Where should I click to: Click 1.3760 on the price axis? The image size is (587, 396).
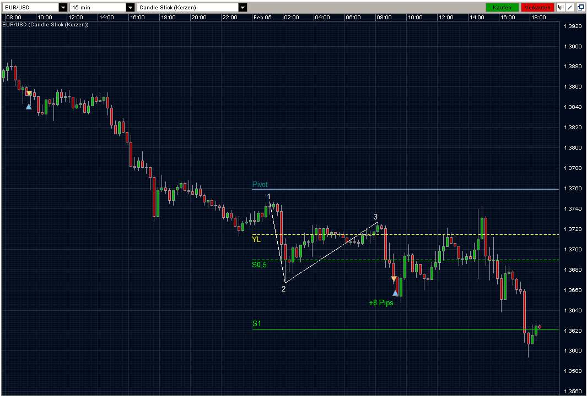(x=573, y=189)
